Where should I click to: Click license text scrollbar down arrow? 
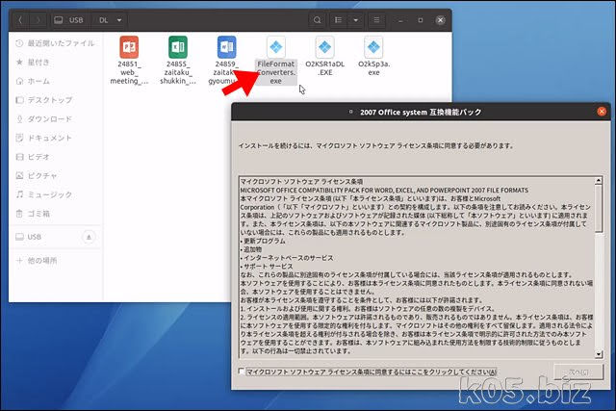pyautogui.click(x=599, y=354)
